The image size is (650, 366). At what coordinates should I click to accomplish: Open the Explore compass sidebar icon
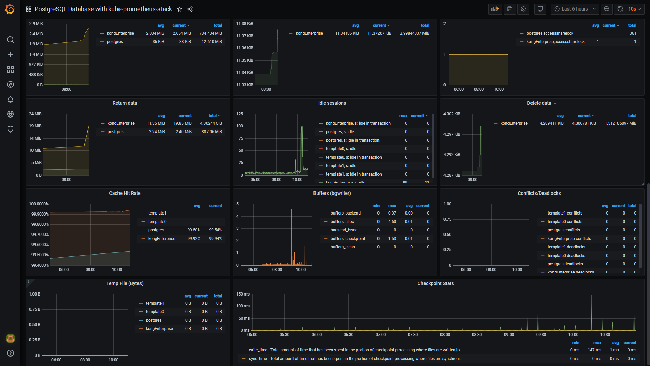click(x=10, y=84)
